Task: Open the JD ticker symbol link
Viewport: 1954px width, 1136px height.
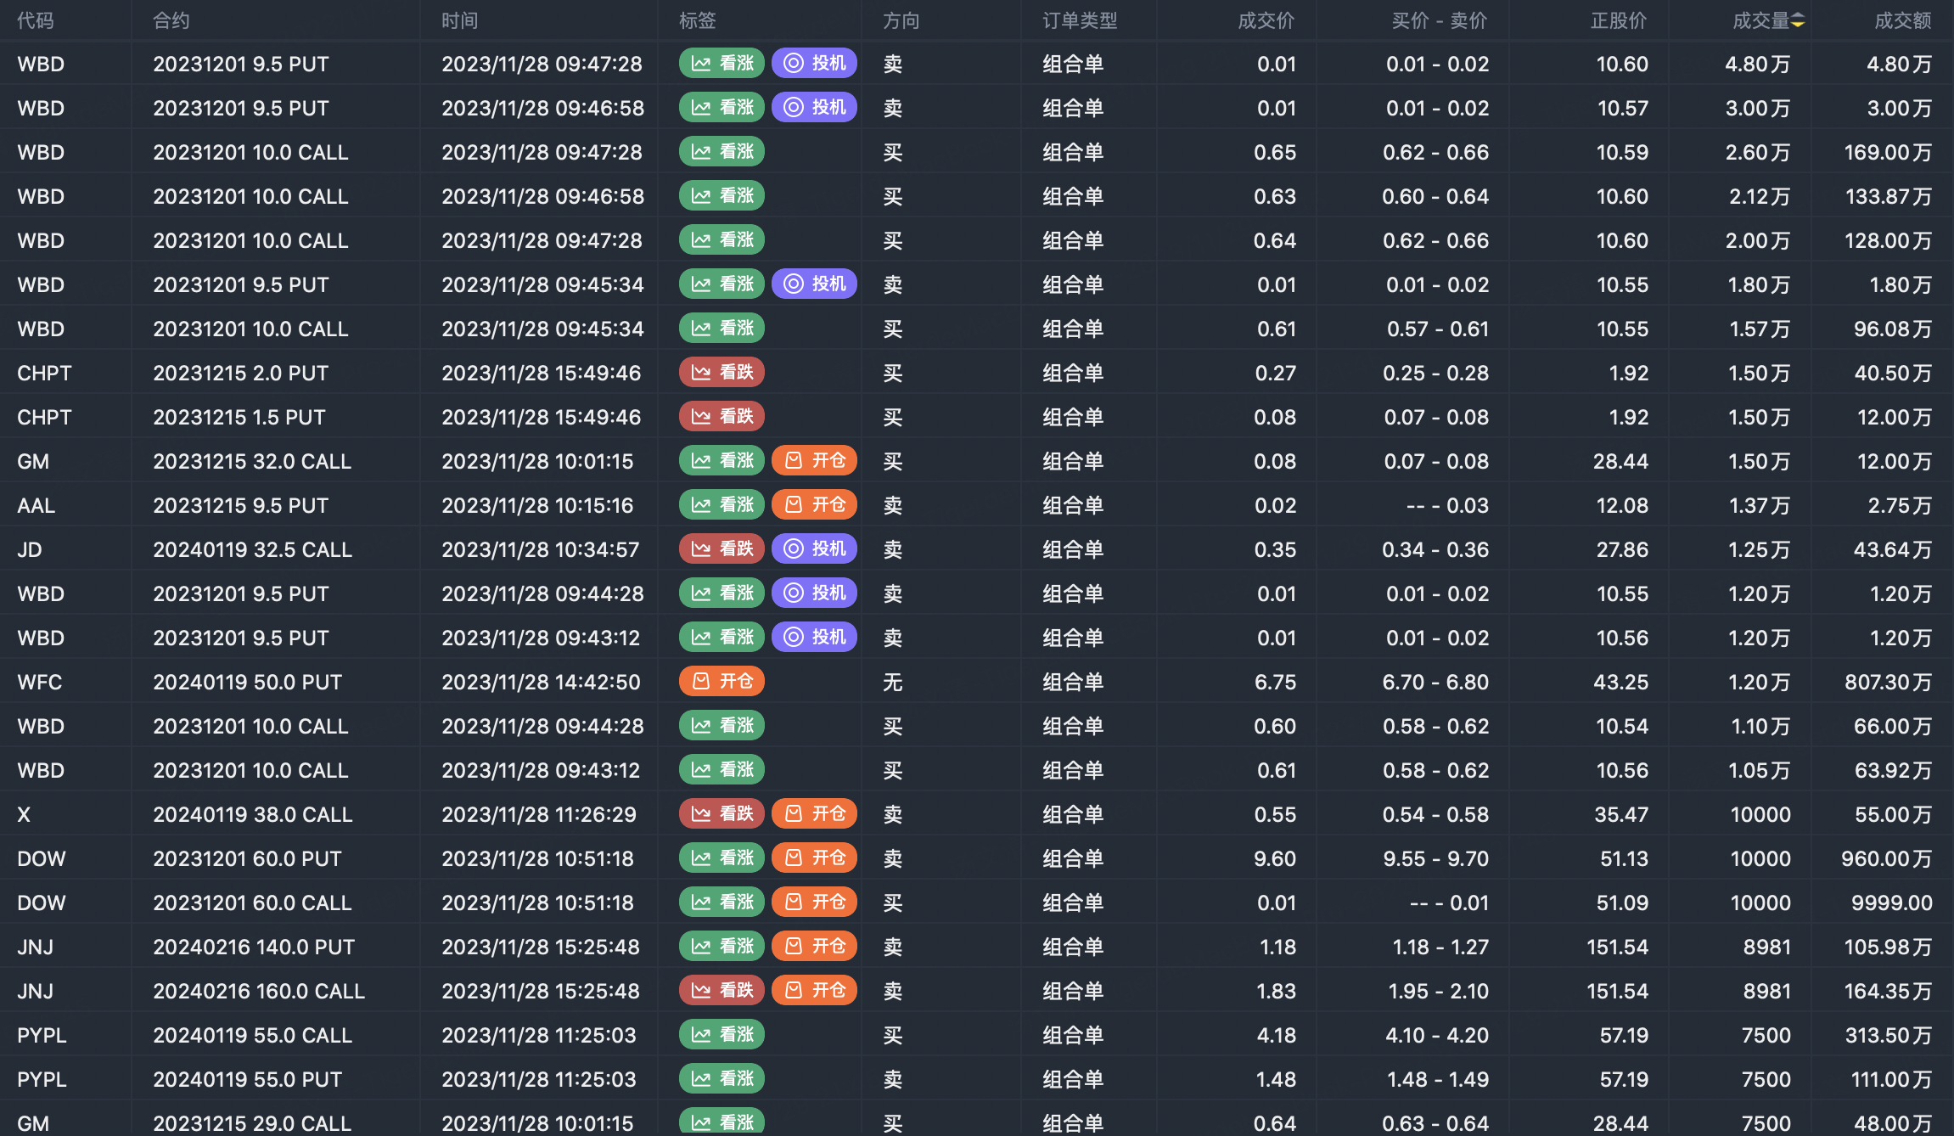Action: (x=30, y=549)
